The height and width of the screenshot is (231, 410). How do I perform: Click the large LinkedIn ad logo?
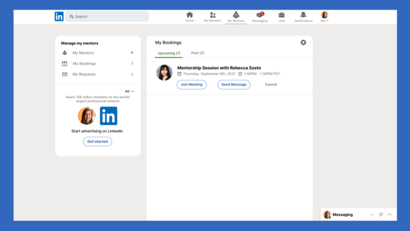tap(108, 116)
